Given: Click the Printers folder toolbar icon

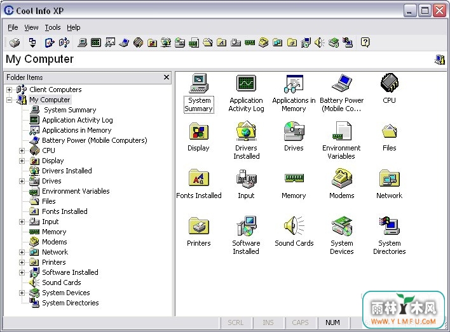Looking at the screenshot, I should [x=292, y=43].
